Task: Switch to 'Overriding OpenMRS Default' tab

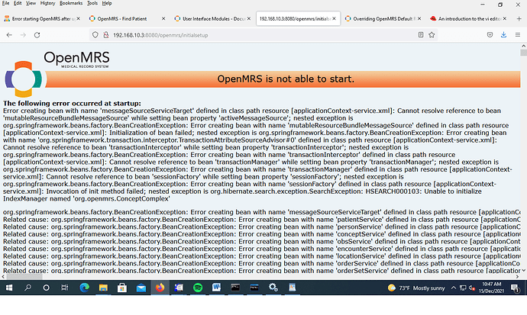Action: tap(383, 19)
